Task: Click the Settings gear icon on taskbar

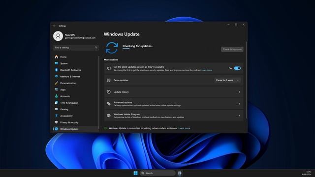Action: (x=180, y=173)
